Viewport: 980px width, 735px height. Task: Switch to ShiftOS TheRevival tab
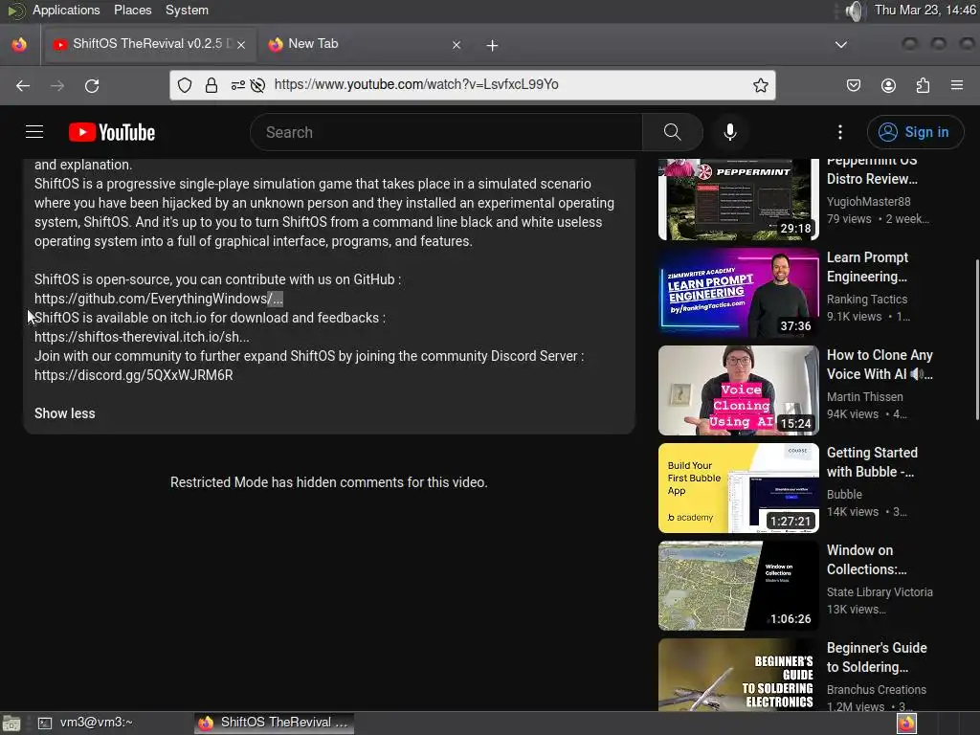pyautogui.click(x=148, y=44)
